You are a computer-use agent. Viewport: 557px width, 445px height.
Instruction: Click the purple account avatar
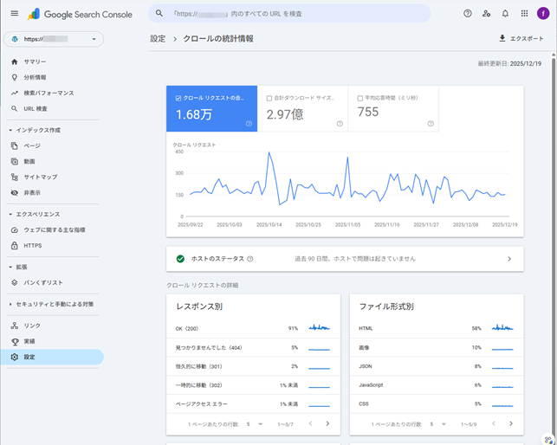(543, 14)
